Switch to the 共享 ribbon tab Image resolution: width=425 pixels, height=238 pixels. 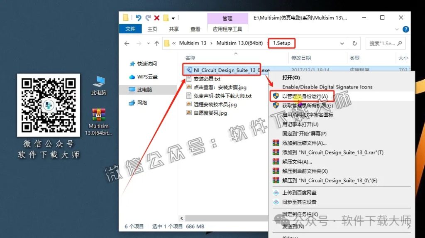pos(174,29)
